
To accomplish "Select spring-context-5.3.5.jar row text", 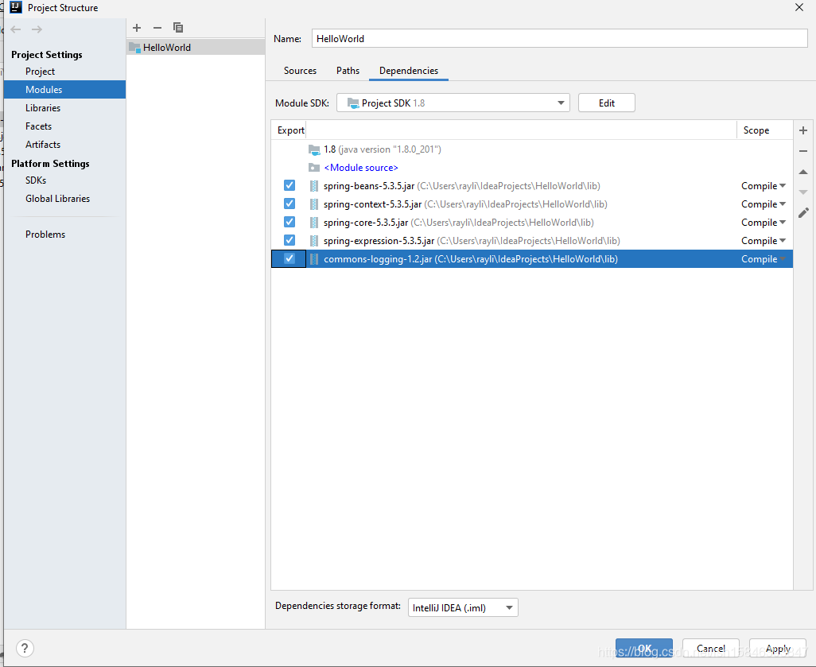I will click(465, 204).
